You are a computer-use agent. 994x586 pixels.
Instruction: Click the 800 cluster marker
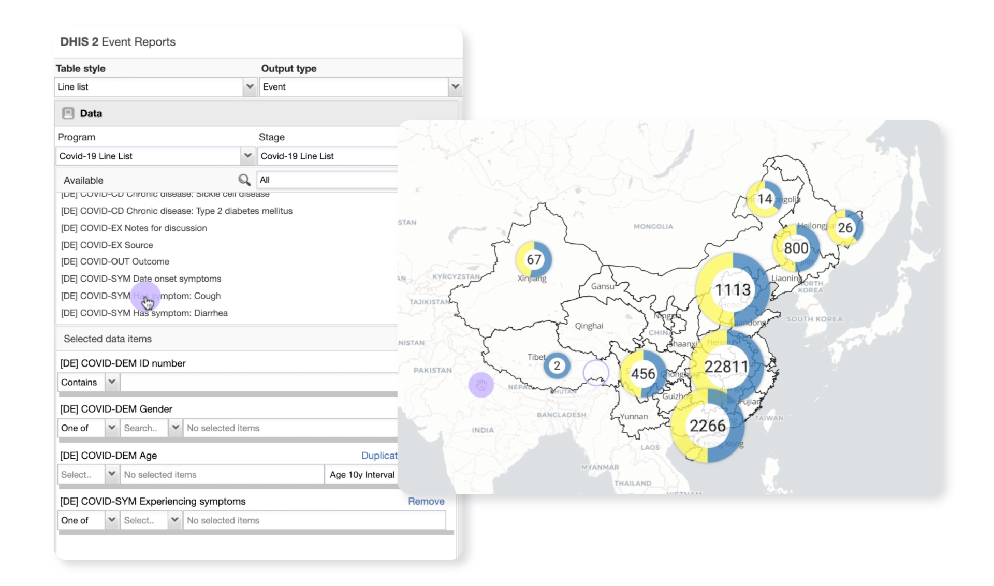point(796,248)
